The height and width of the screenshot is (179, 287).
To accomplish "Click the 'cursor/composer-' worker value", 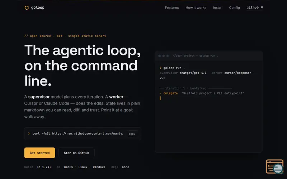I will click(x=239, y=73).
